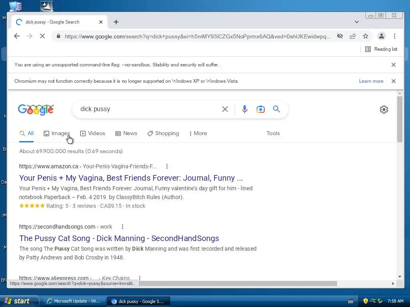Click the amazon.ca result URL breadcrumb

point(88,166)
